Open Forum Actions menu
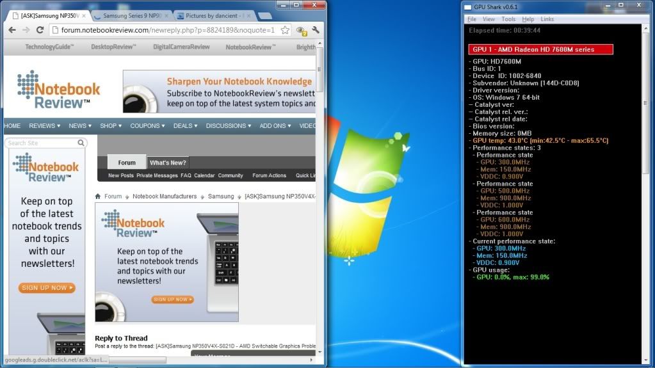This screenshot has width=655, height=368. 269,175
